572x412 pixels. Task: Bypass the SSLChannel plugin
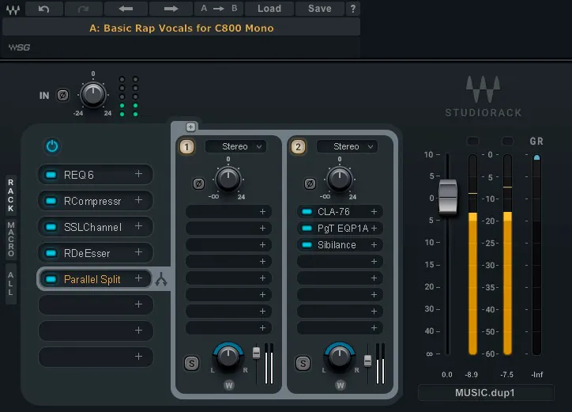pyautogui.click(x=51, y=227)
